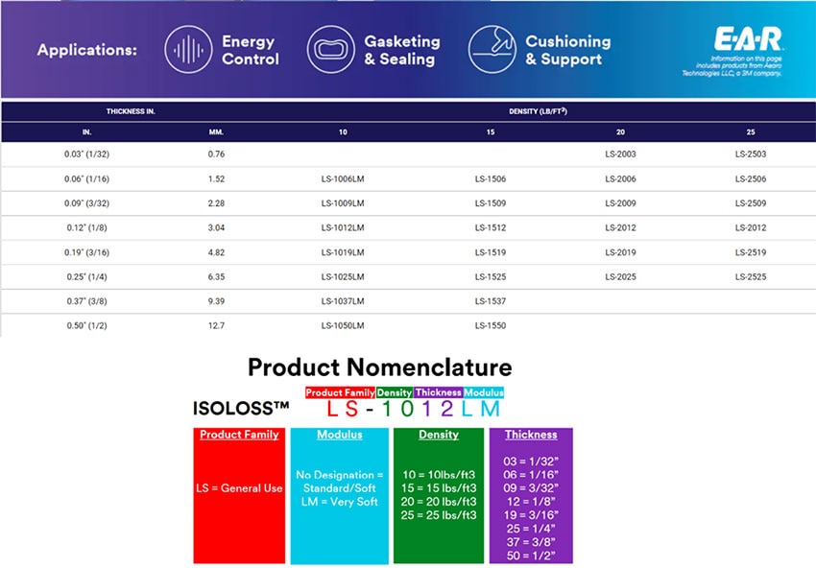Viewport: 816px width, 568px height.
Task: Click the cyan Modulus box
Action: (x=339, y=495)
